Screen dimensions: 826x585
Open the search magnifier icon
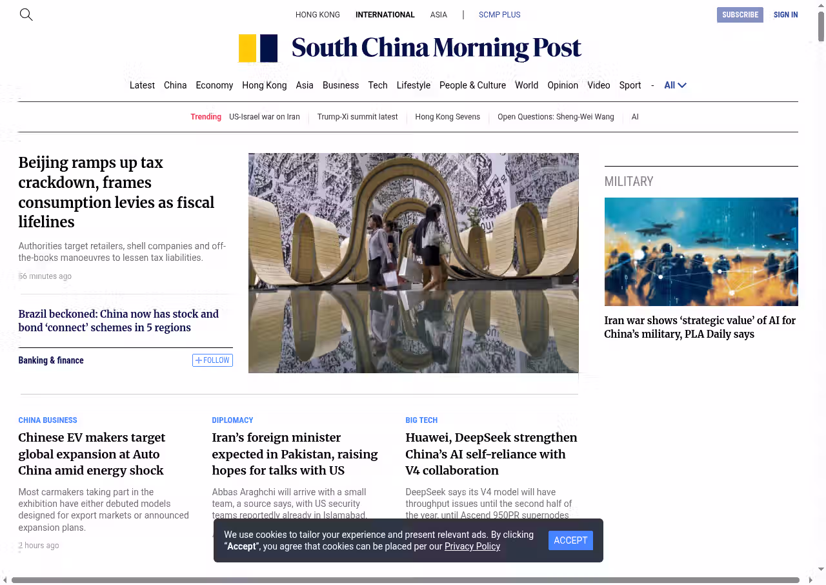(26, 14)
